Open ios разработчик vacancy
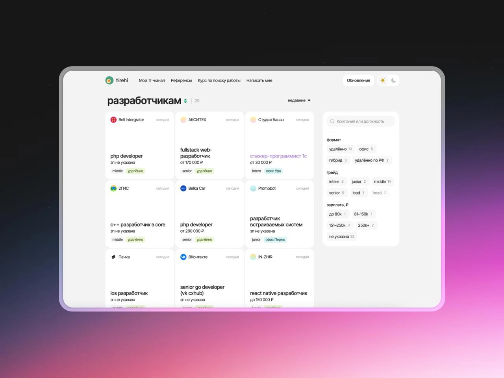The width and height of the screenshot is (504, 378). [x=129, y=293]
